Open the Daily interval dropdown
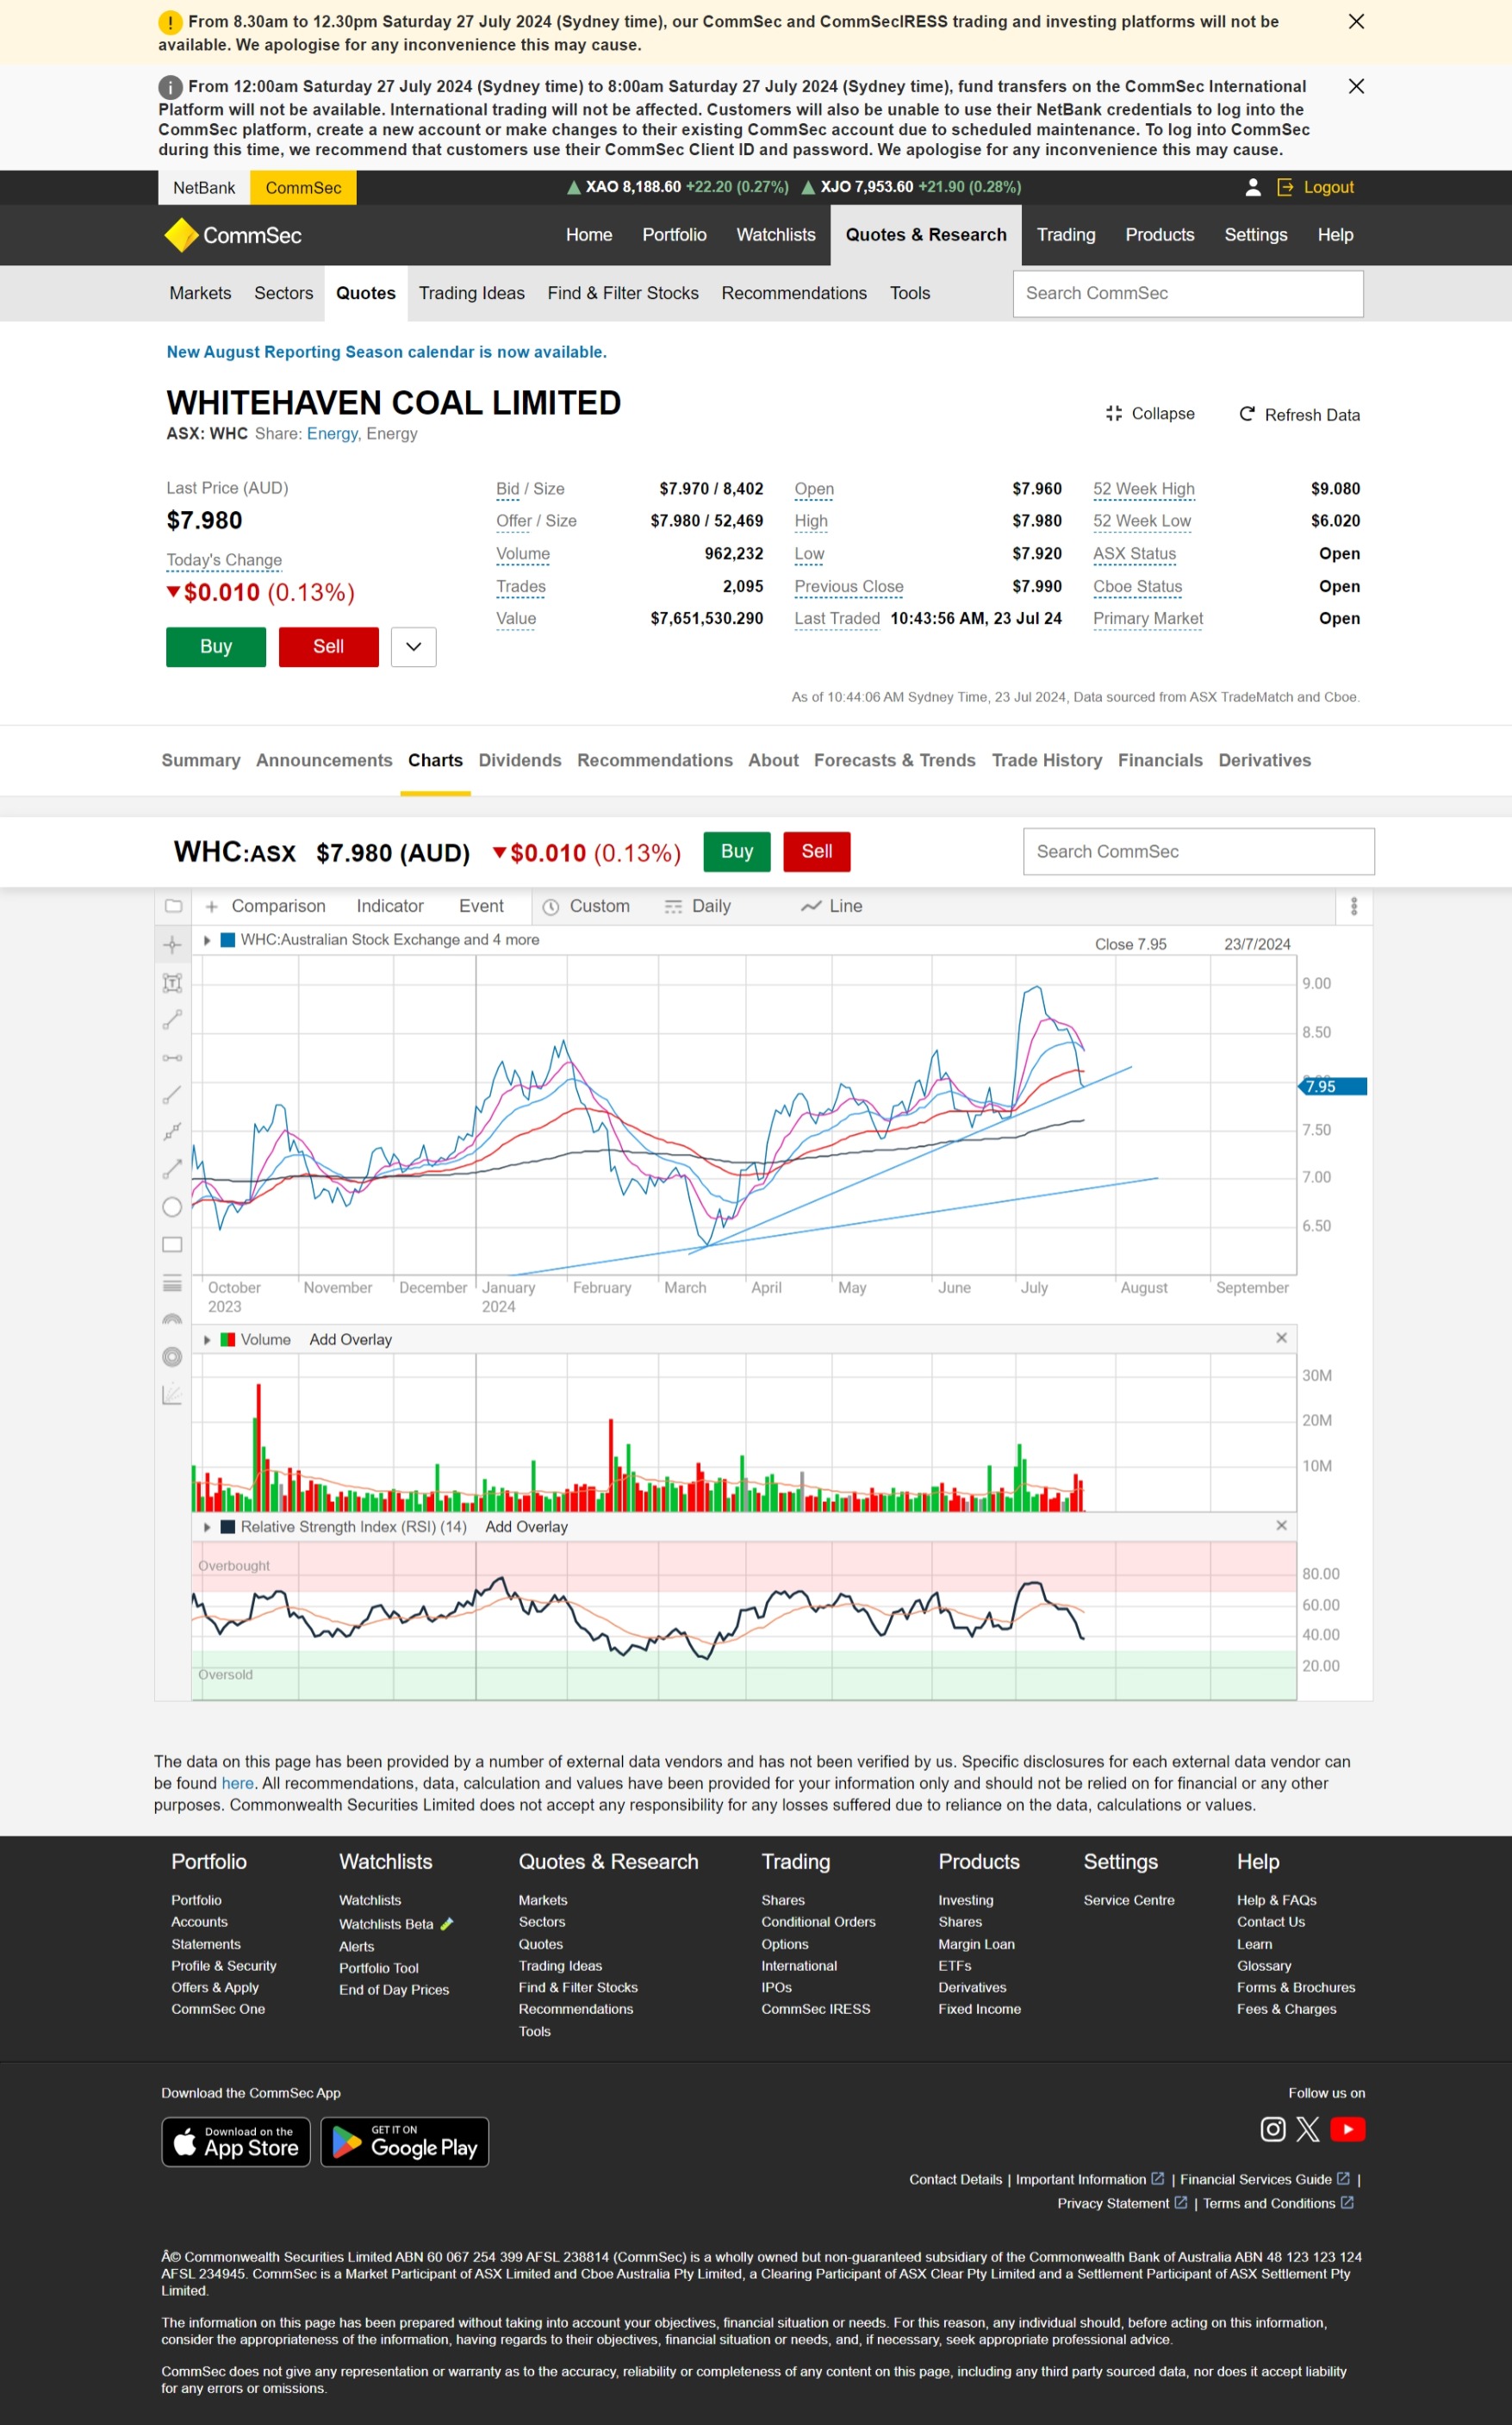1512x2425 pixels. pyautogui.click(x=698, y=906)
